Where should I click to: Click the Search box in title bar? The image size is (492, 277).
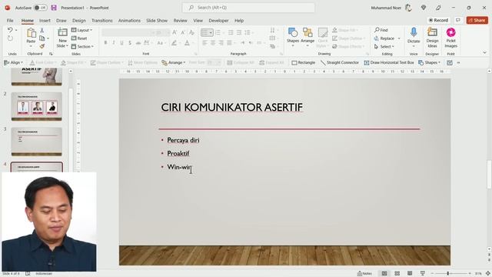(x=248, y=8)
